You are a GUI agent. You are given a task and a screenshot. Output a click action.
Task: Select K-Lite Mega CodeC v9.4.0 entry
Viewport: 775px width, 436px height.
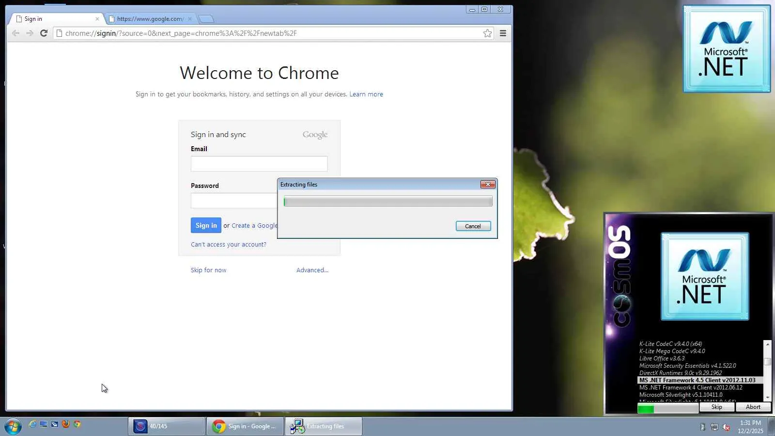click(672, 351)
